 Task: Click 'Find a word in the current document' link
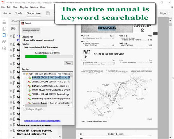point(42,121)
